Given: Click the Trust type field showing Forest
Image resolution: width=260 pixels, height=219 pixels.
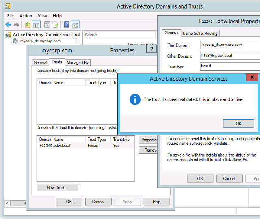Looking at the screenshot, I should click(230, 66).
